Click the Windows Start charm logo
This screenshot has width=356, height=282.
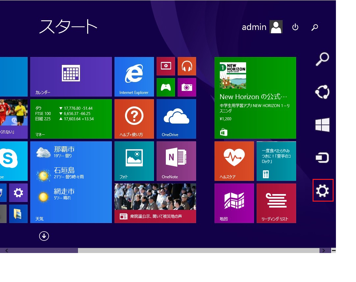click(322, 125)
